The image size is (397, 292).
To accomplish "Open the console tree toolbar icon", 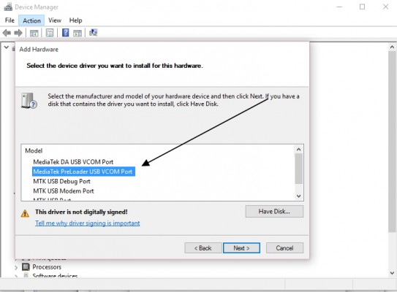I will pos(34,33).
